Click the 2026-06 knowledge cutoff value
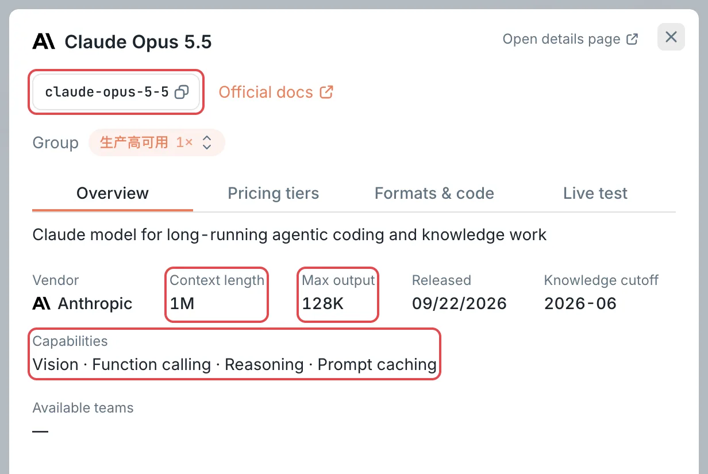The width and height of the screenshot is (708, 474). pyautogui.click(x=580, y=303)
